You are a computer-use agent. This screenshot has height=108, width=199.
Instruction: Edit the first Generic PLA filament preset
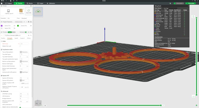(x=15, y=26)
